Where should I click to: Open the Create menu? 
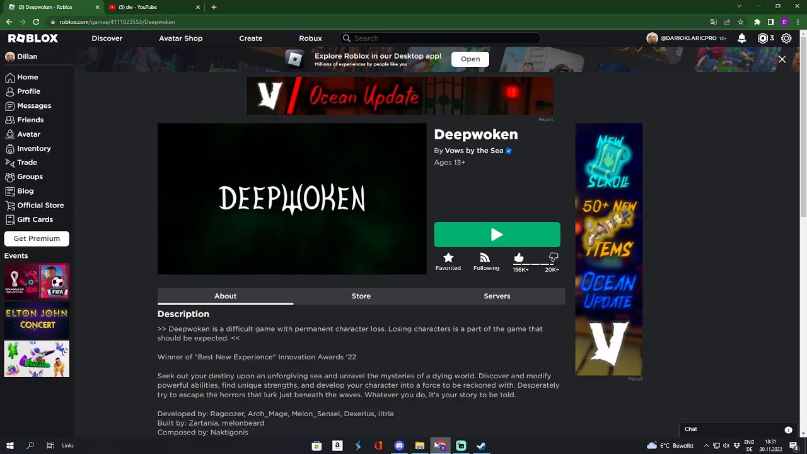point(250,38)
